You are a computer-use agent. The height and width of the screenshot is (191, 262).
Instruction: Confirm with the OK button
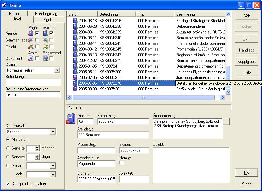point(247,173)
